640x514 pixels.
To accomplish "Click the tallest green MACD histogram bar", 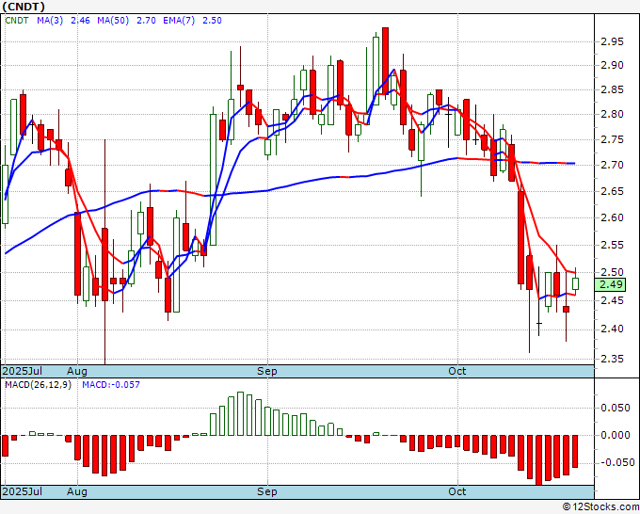I will click(240, 413).
